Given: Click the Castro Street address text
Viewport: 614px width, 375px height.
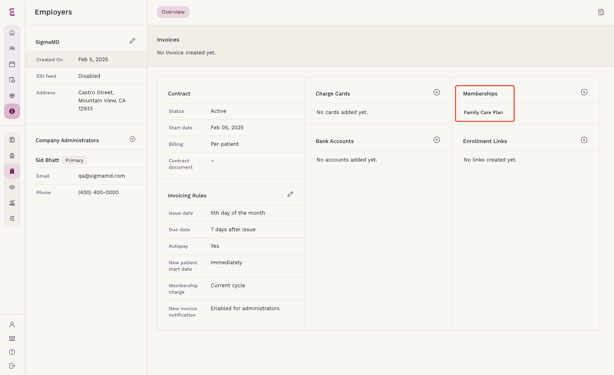Looking at the screenshot, I should tap(102, 101).
